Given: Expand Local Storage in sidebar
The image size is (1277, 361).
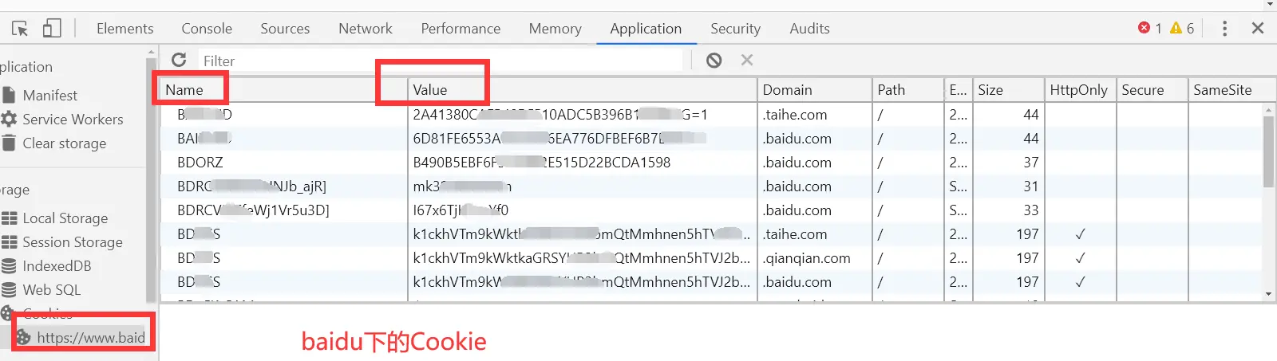Looking at the screenshot, I should 65,218.
